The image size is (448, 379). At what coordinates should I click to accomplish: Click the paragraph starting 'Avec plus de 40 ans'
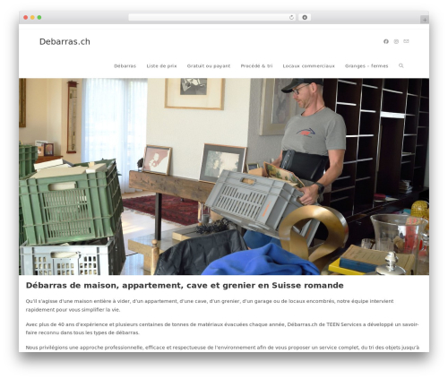coord(222,328)
